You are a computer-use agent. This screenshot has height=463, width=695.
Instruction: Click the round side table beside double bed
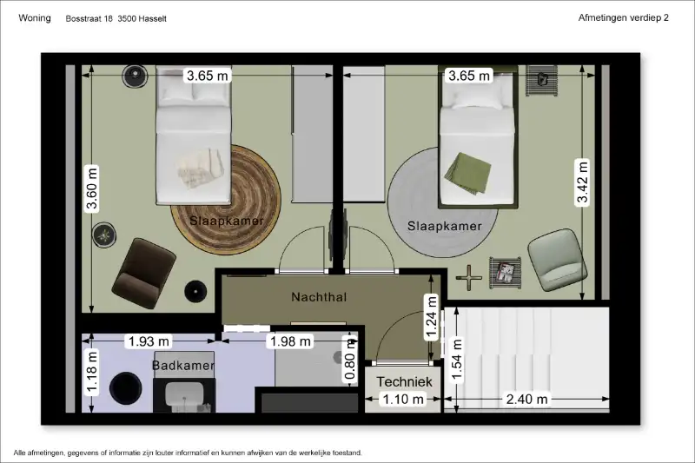135,76
